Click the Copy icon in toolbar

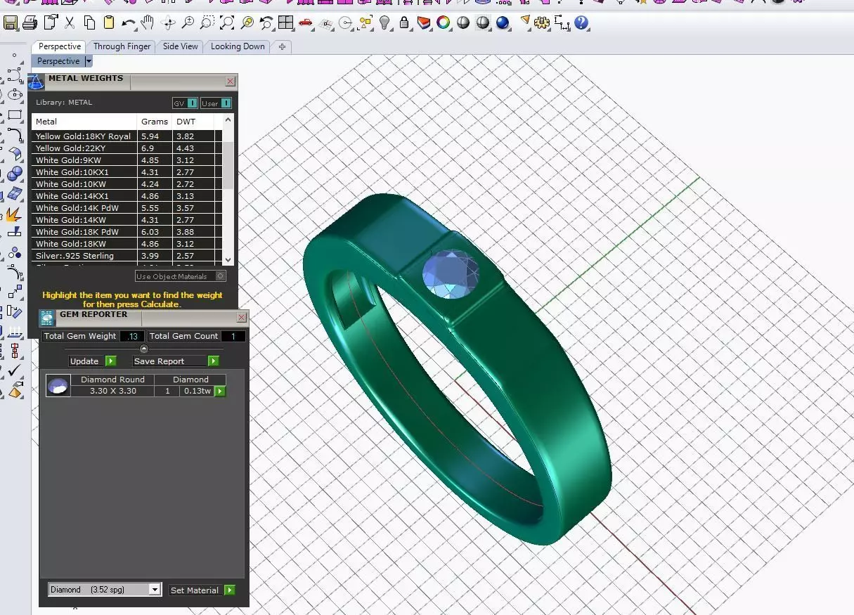(x=89, y=23)
